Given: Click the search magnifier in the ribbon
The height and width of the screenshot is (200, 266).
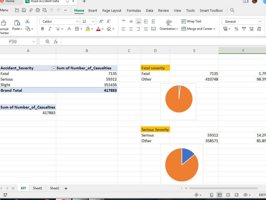Looking at the screenshot, I should [232, 10].
